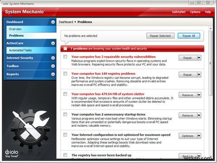The width and height of the screenshot is (217, 163).
Task: Open the Toolbox menu
Action: (x=13, y=66)
